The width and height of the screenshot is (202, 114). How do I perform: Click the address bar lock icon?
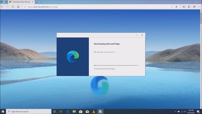tap(25, 7)
